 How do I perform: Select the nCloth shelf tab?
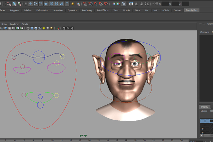165,10
